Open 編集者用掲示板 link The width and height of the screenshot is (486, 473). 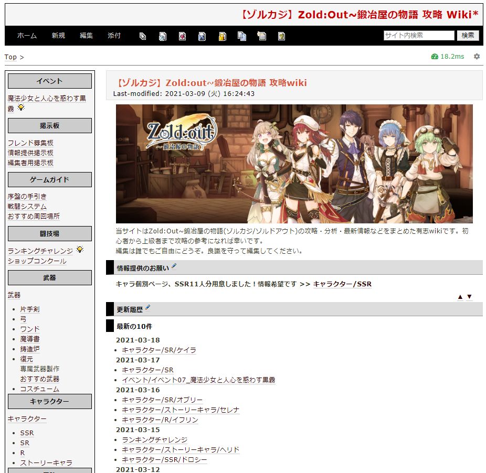pyautogui.click(x=30, y=163)
